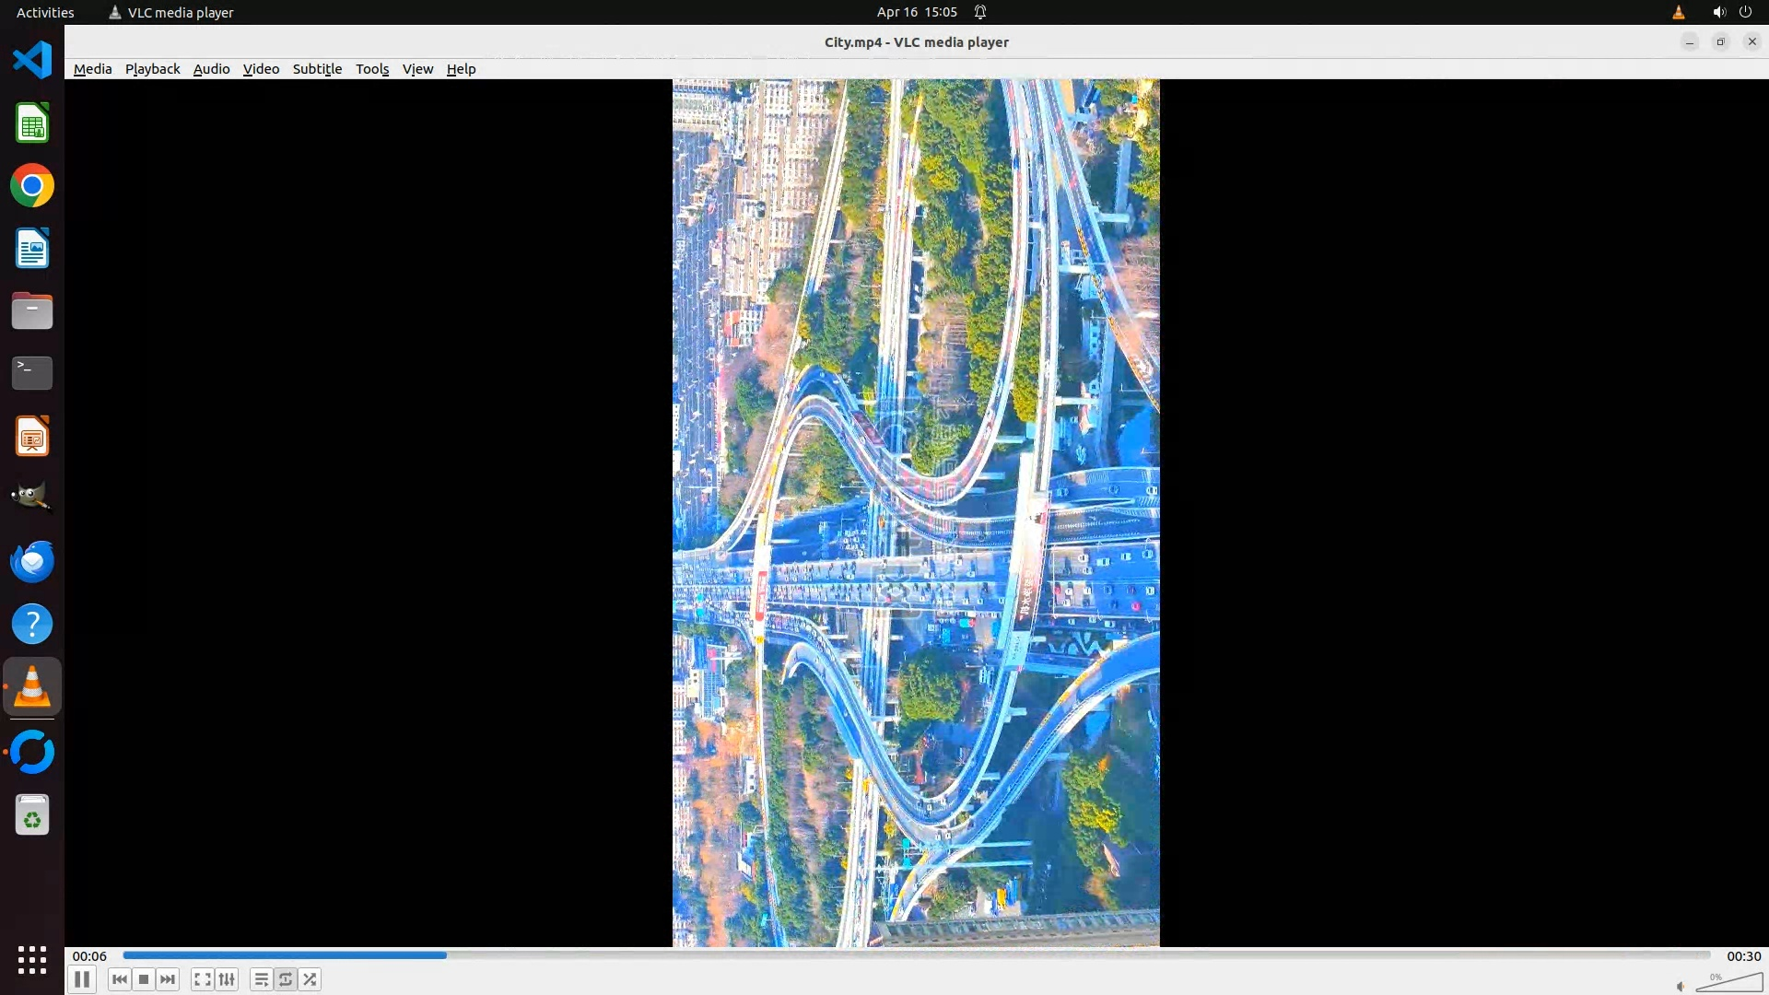The image size is (1769, 995).
Task: Stop playback with the stop button
Action: (144, 979)
